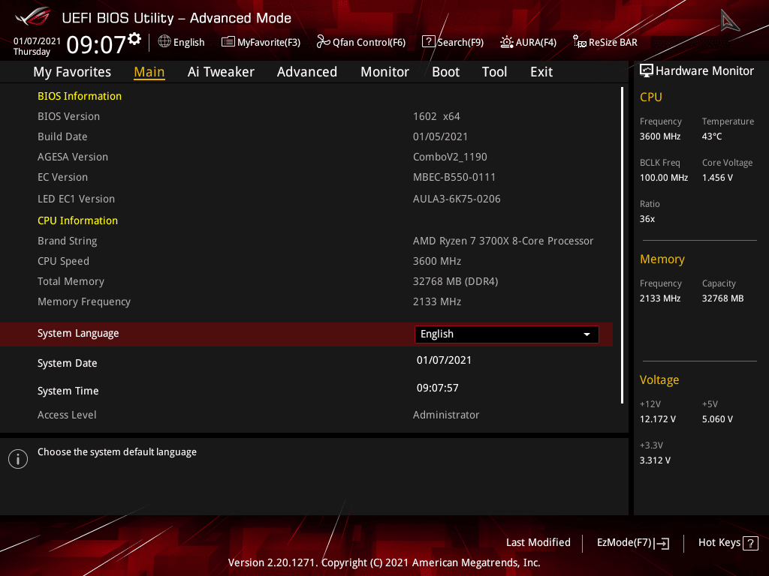Click the AMD Ryzen 7 3700X brand string

point(503,241)
